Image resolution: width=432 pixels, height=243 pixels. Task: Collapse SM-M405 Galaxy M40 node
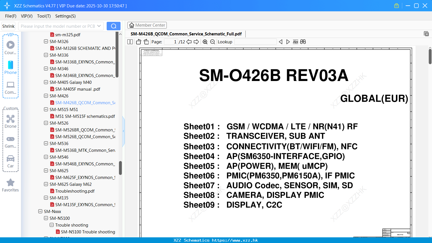click(x=46, y=82)
